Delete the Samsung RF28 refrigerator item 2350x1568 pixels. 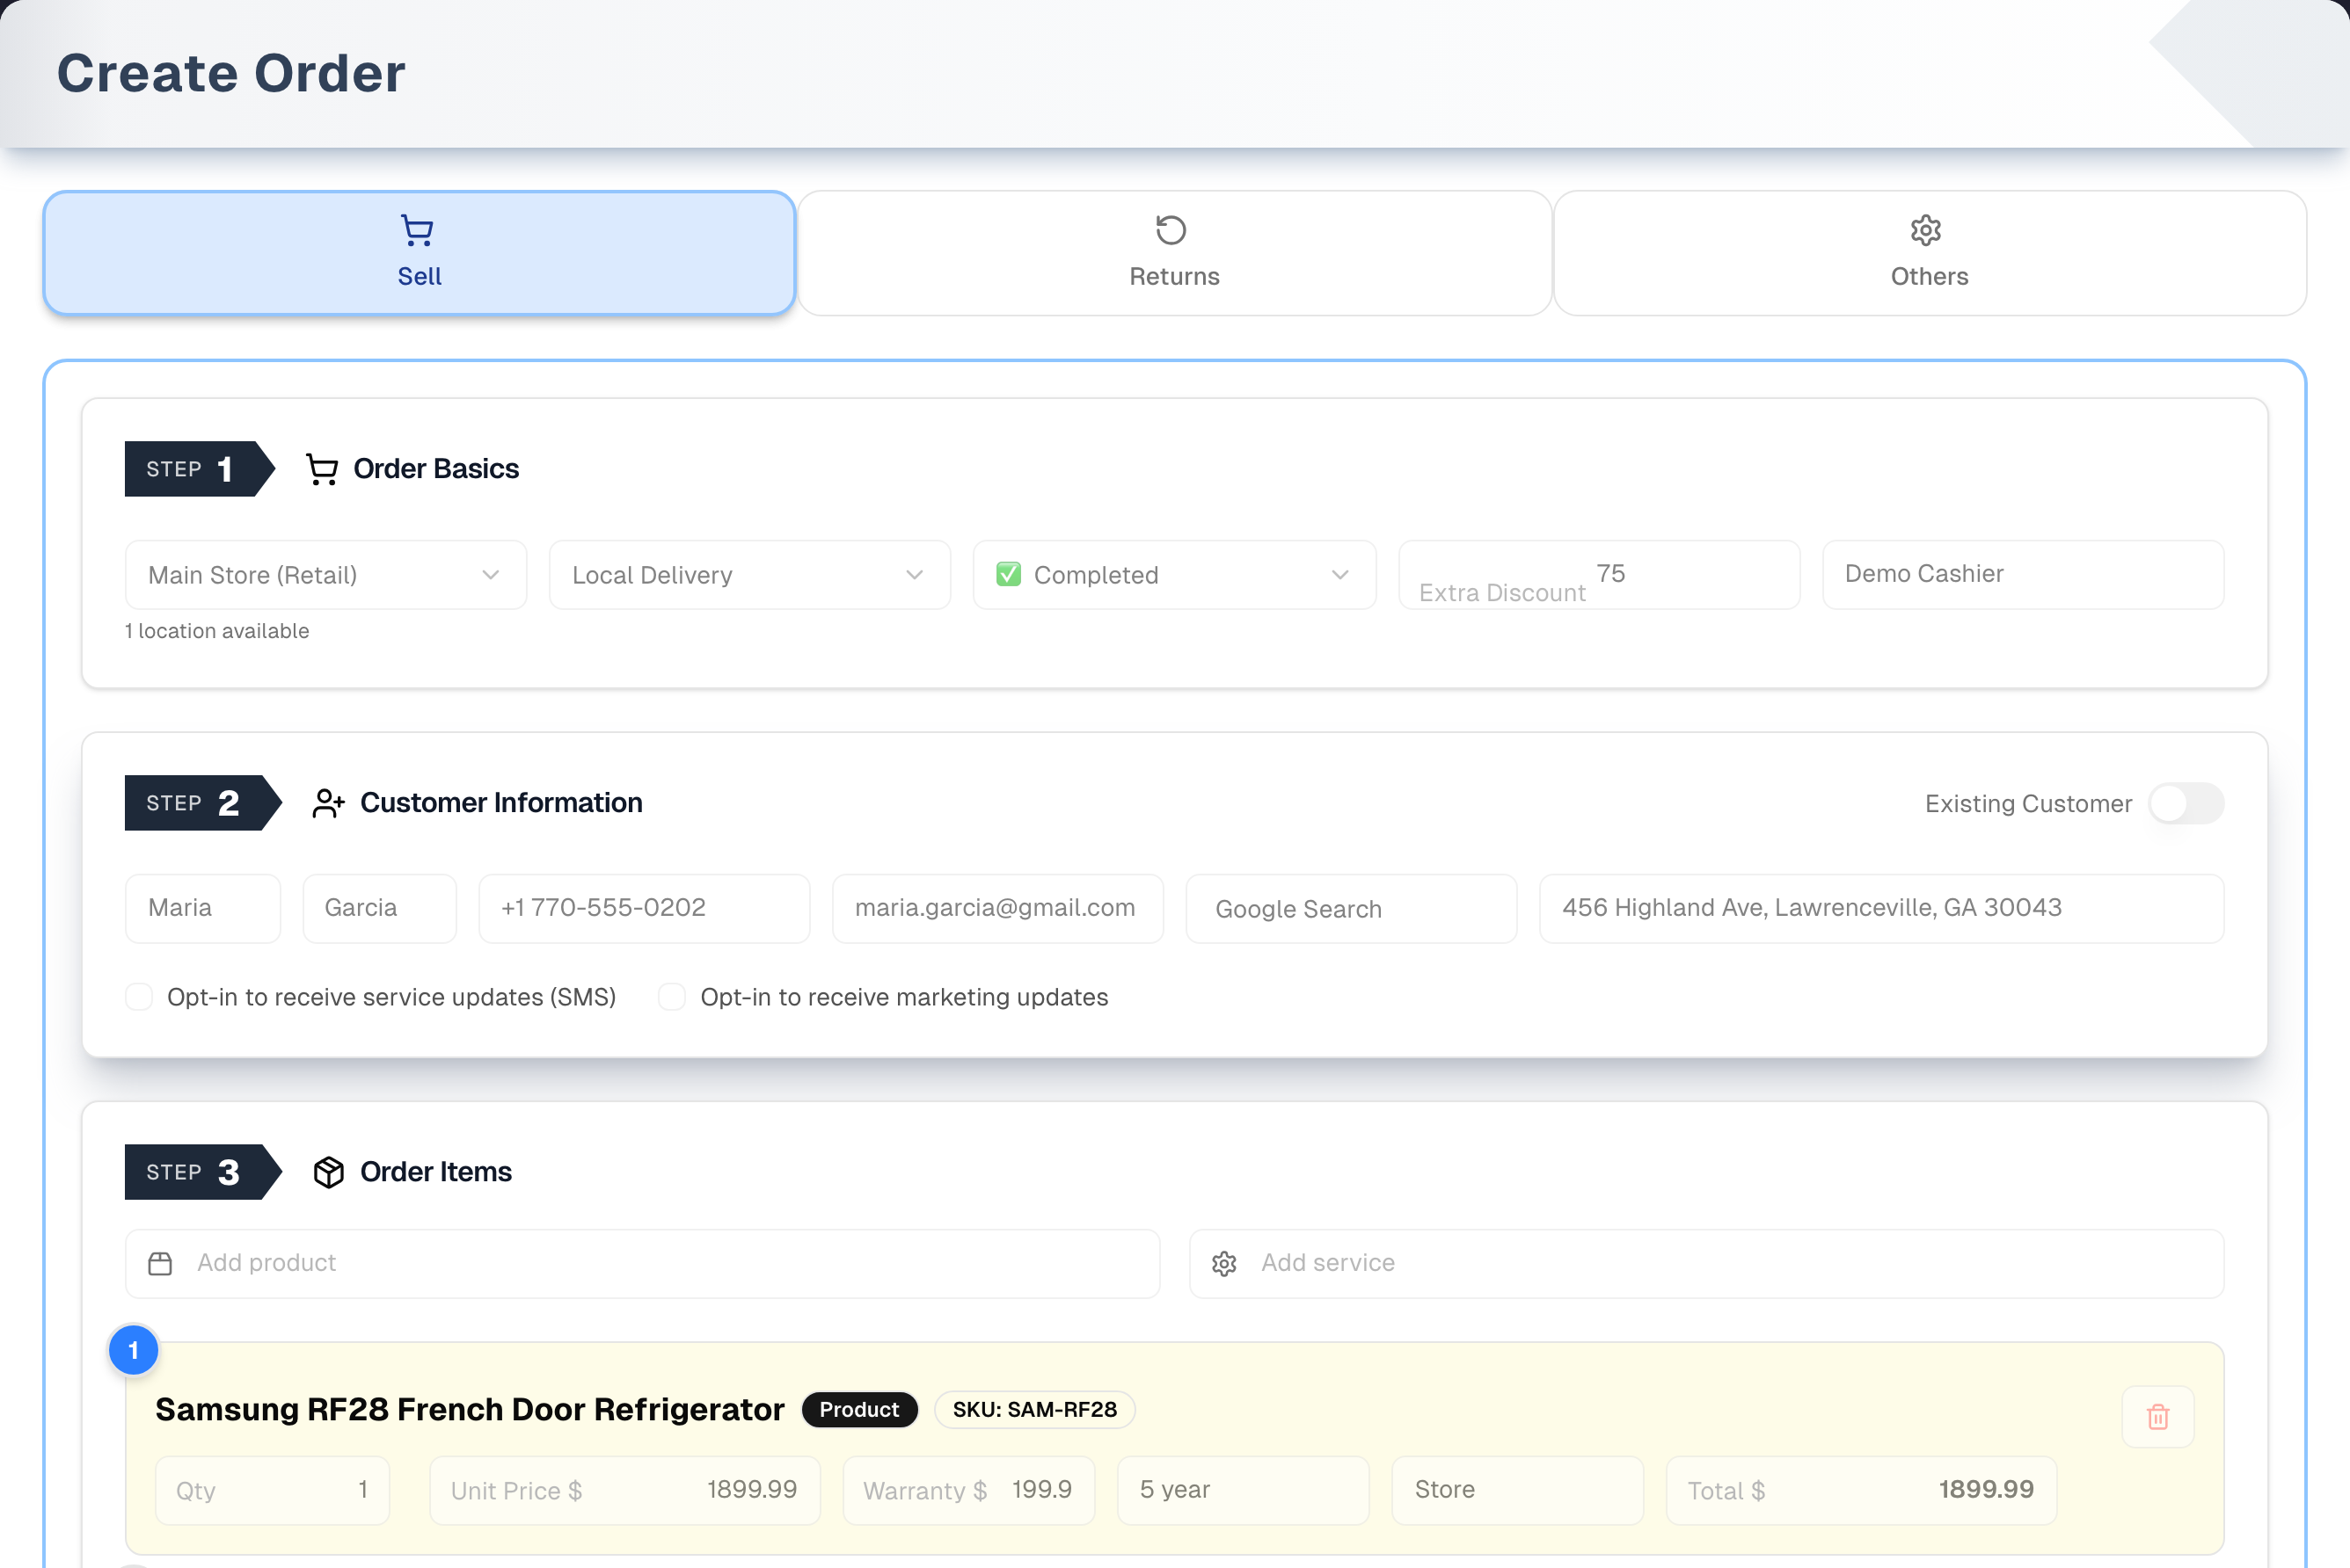(2158, 1416)
